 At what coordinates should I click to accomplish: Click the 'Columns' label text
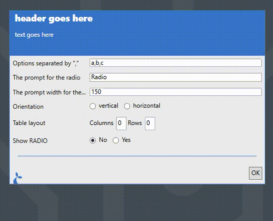coord(101,123)
